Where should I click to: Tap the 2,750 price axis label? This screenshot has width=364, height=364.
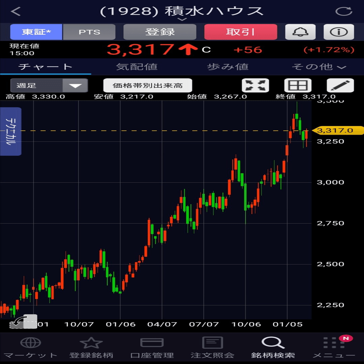click(330, 223)
